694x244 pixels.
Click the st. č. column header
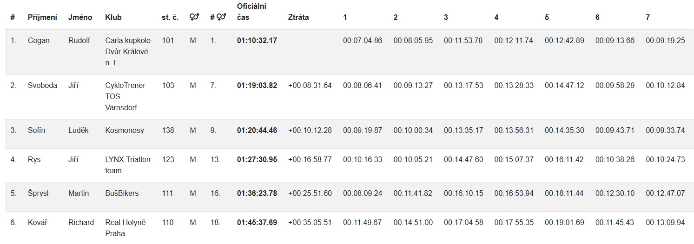[170, 17]
